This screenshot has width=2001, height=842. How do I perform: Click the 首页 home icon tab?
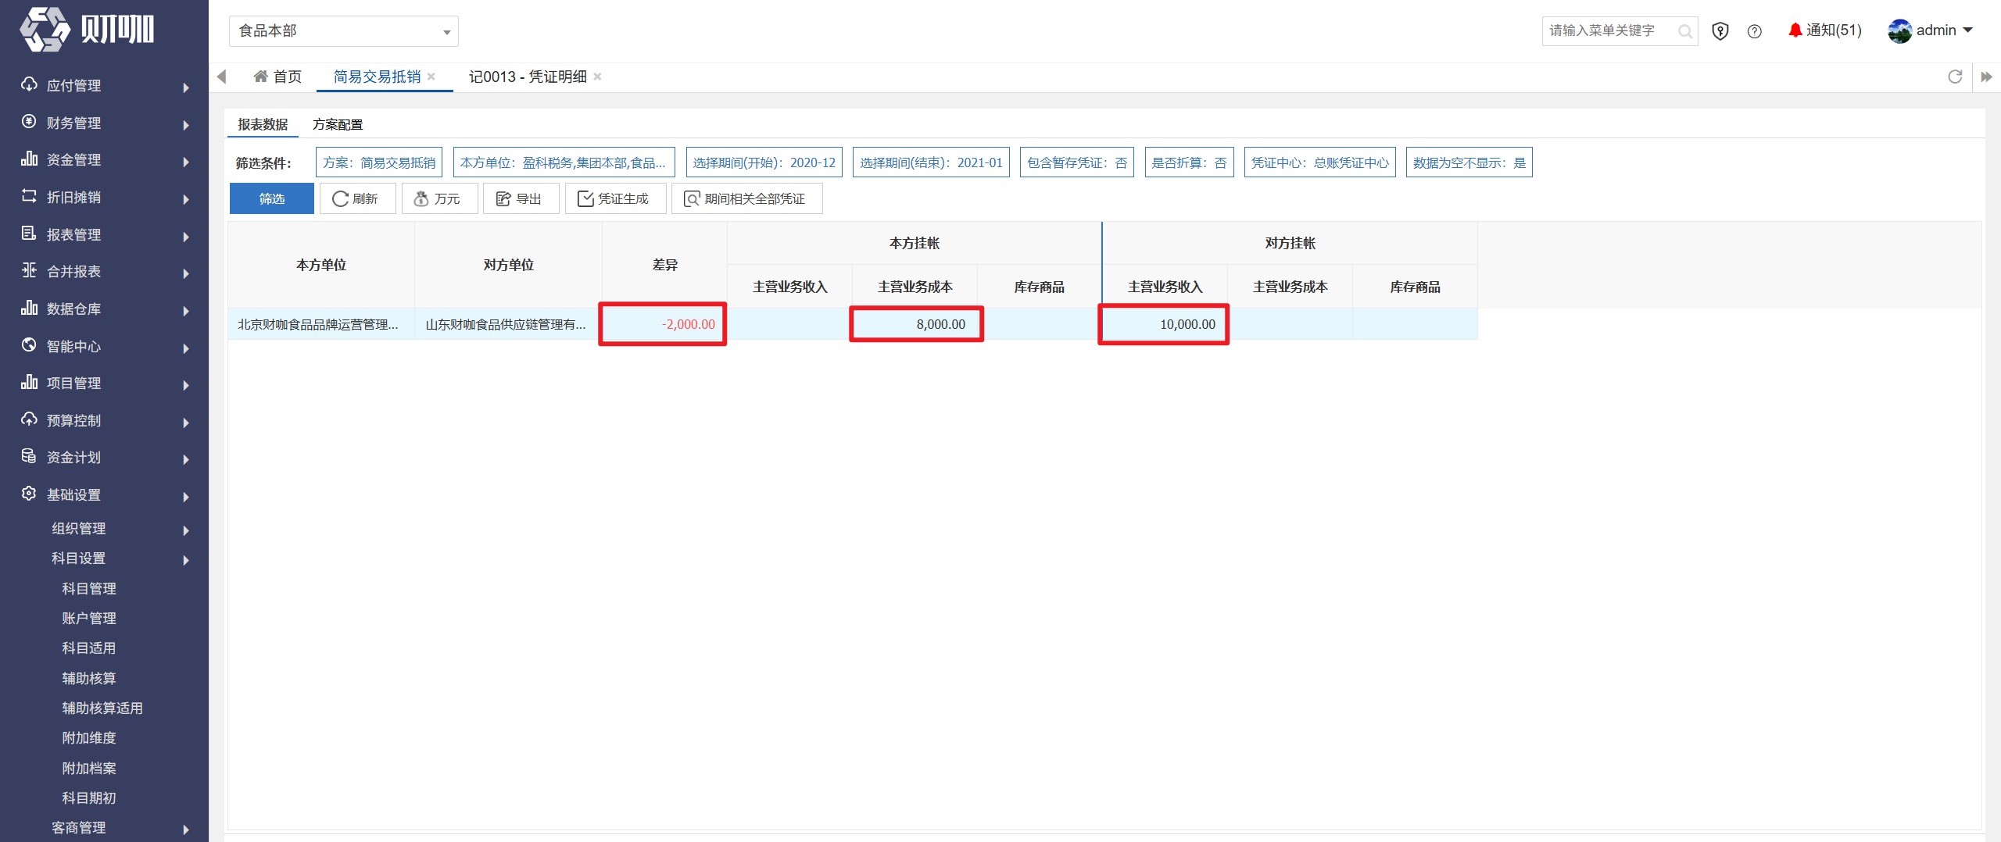[x=277, y=77]
